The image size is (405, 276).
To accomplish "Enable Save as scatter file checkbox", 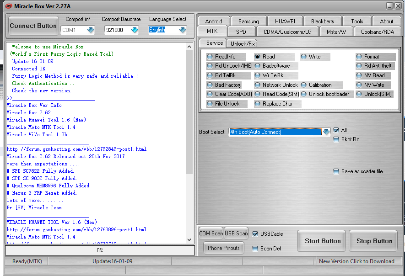I will click(336, 171).
